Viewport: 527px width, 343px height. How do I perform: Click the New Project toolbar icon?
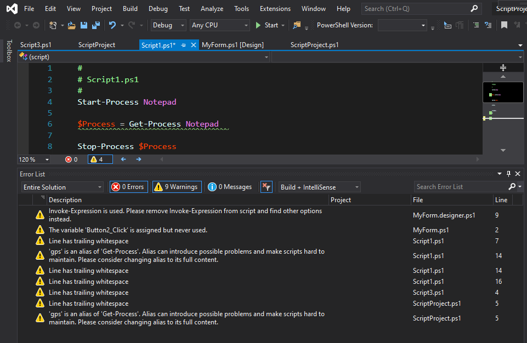click(x=53, y=25)
